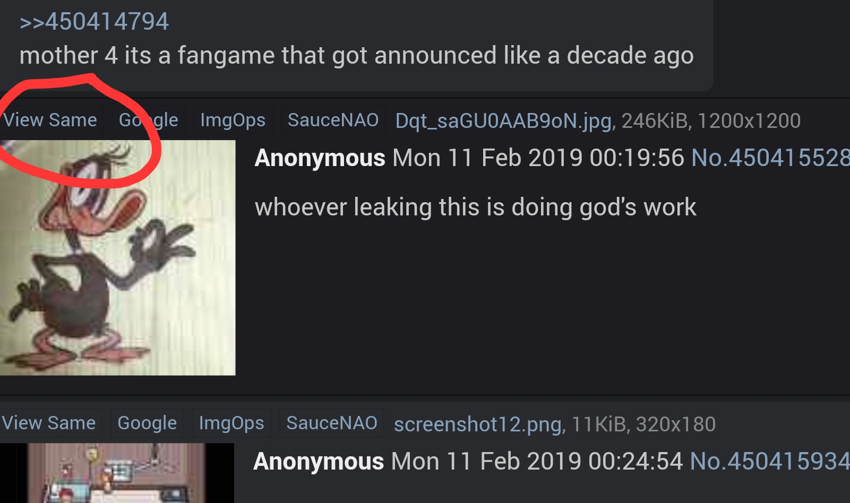The width and height of the screenshot is (850, 503).
Task: Expand the game screenshot thumbnail
Action: [x=117, y=473]
